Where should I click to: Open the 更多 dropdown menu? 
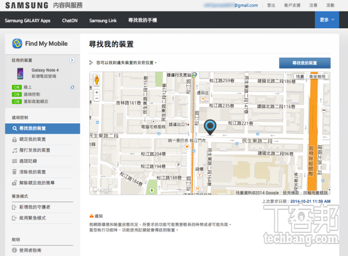(x=327, y=20)
